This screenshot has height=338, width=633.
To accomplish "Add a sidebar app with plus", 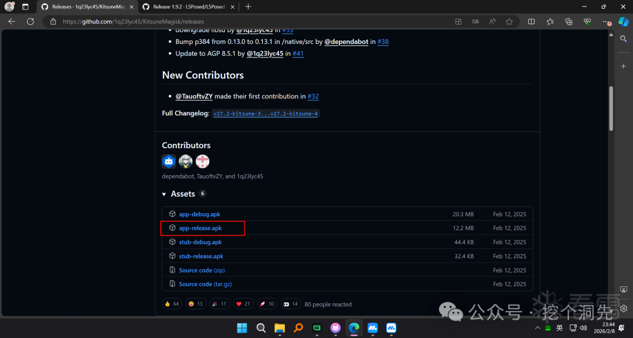I will click(623, 66).
